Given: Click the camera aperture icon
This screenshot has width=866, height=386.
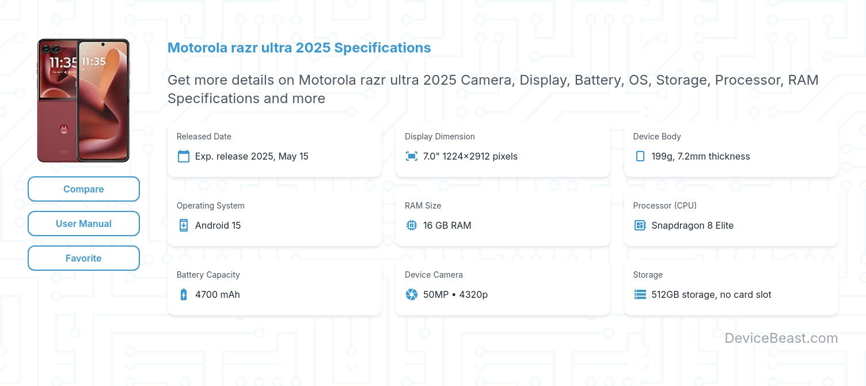Looking at the screenshot, I should tap(412, 294).
